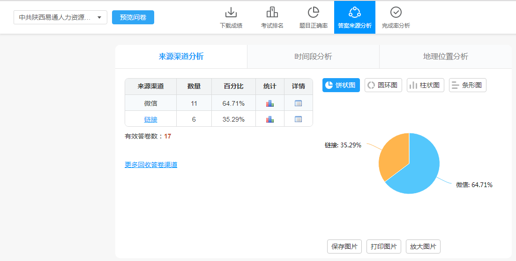Image resolution: width=516 pixels, height=261 pixels.
Task: Switch to the 地理位置分析 tab
Action: click(x=445, y=57)
